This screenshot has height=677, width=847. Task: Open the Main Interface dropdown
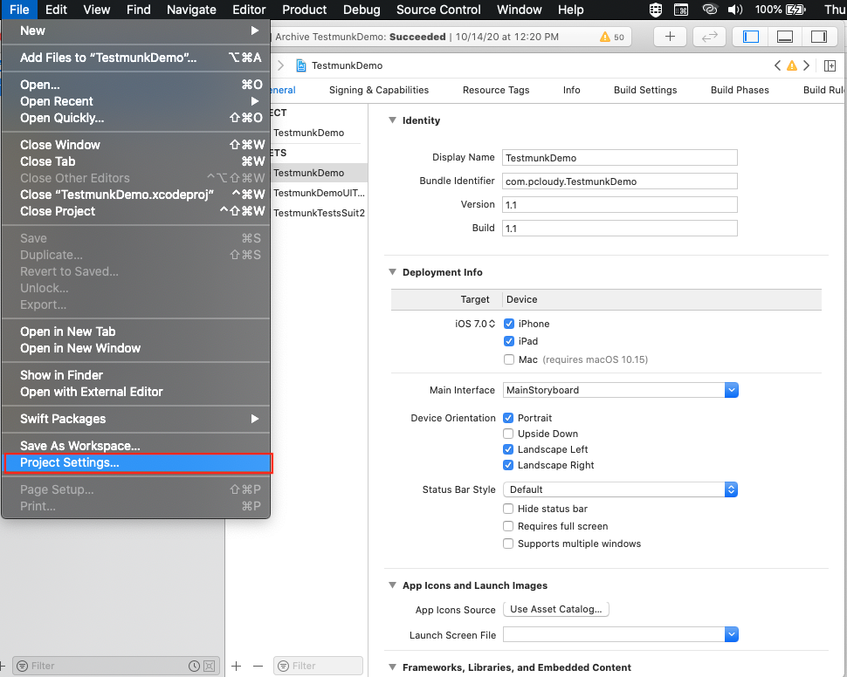732,390
